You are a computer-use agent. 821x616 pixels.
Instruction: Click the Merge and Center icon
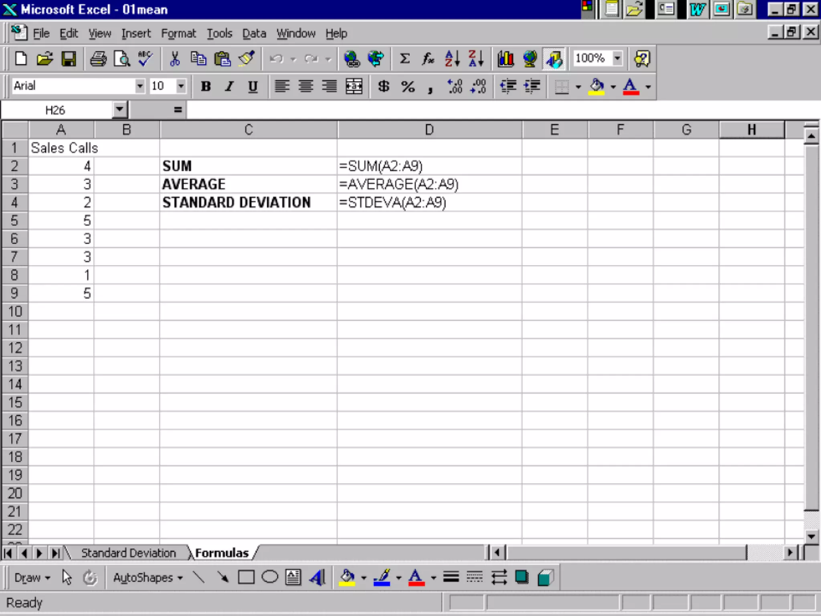(x=354, y=86)
